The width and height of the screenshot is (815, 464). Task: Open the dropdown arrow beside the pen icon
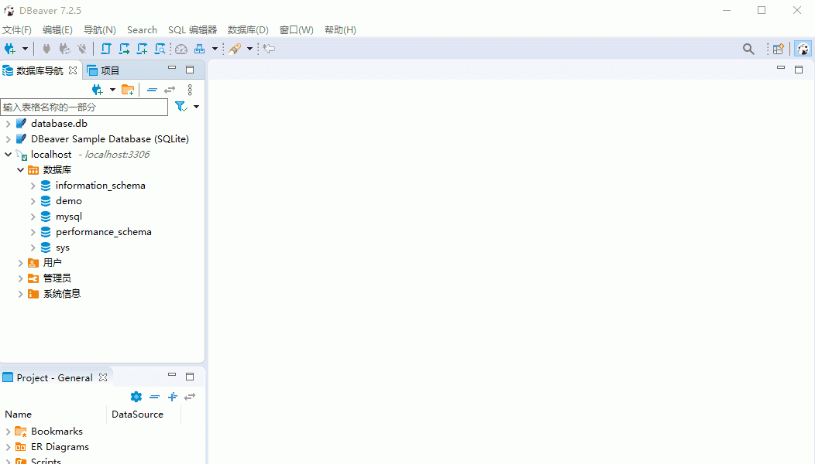249,49
